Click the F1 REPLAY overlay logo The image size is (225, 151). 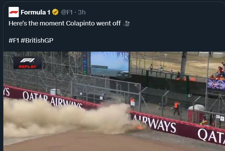click(28, 63)
